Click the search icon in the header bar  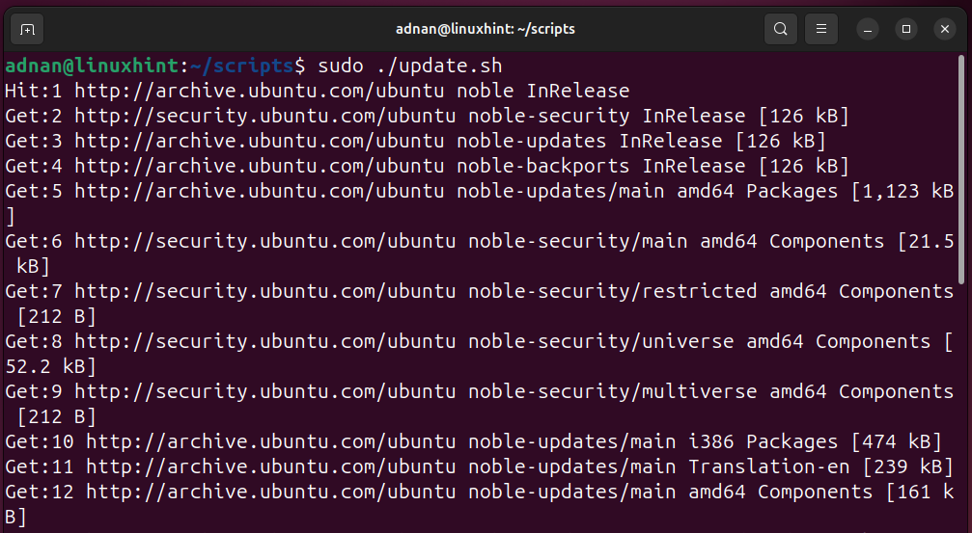(780, 29)
